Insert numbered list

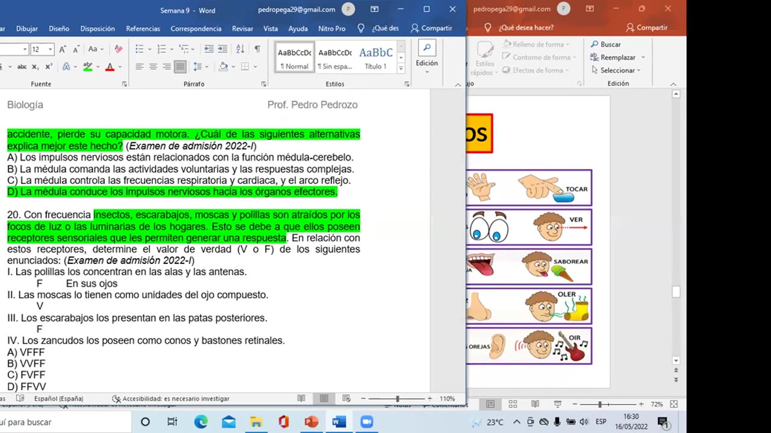(x=161, y=49)
